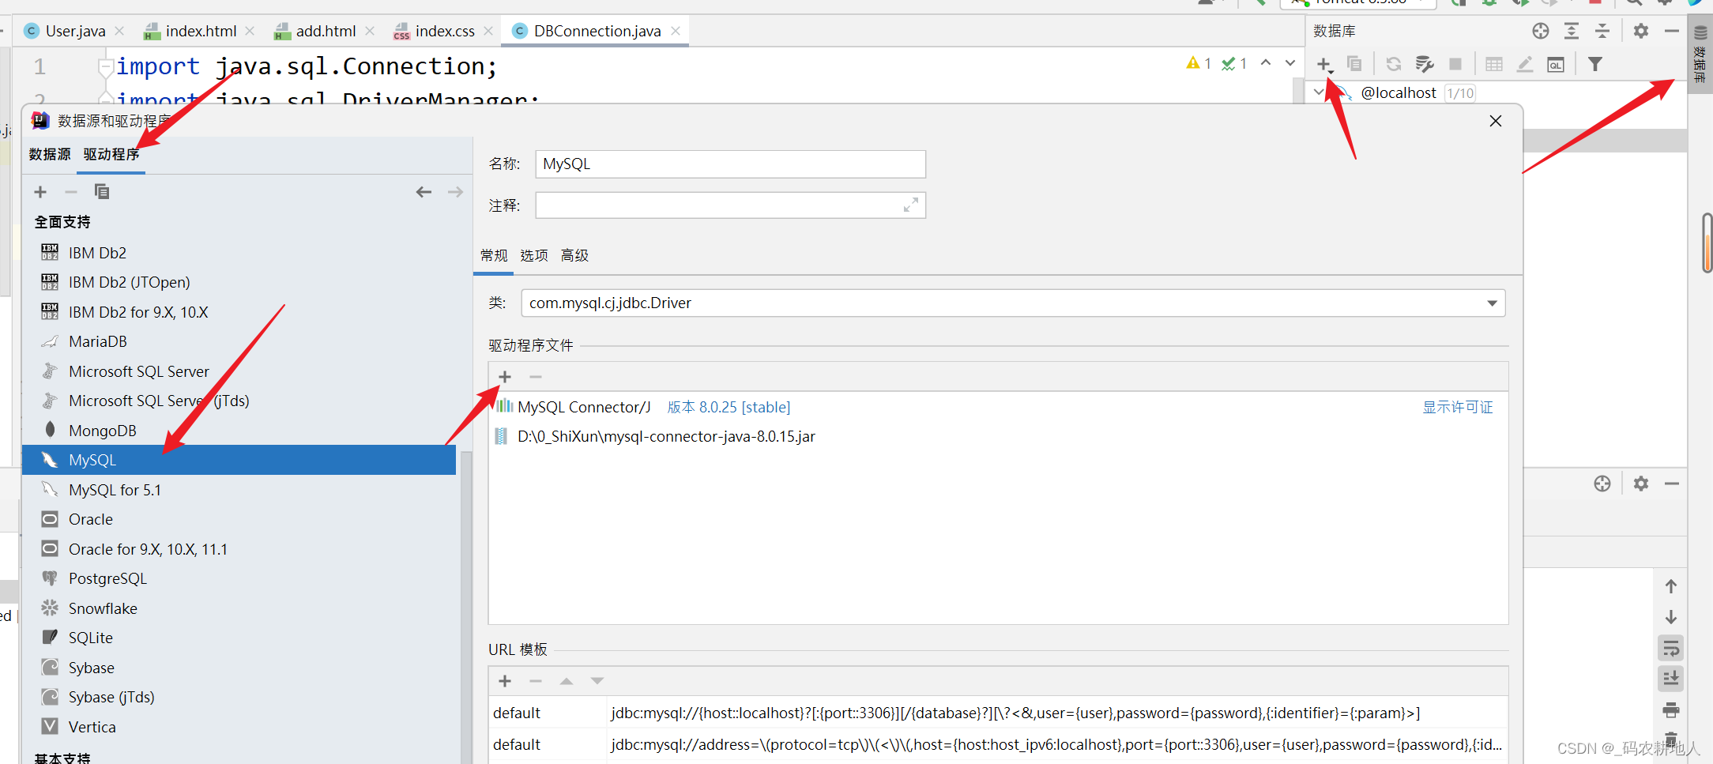The image size is (1713, 764).
Task: Go to next highlighted error arrow
Action: (1290, 63)
